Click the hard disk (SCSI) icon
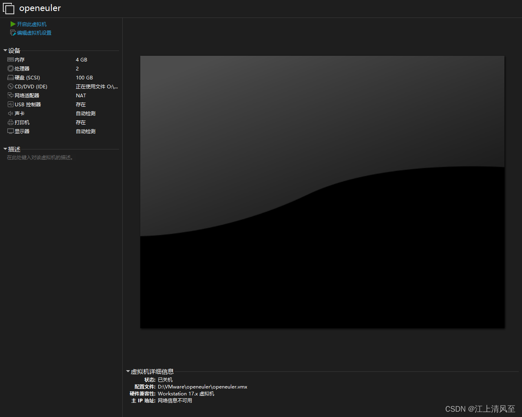Viewport: 522px width, 417px height. (x=11, y=78)
